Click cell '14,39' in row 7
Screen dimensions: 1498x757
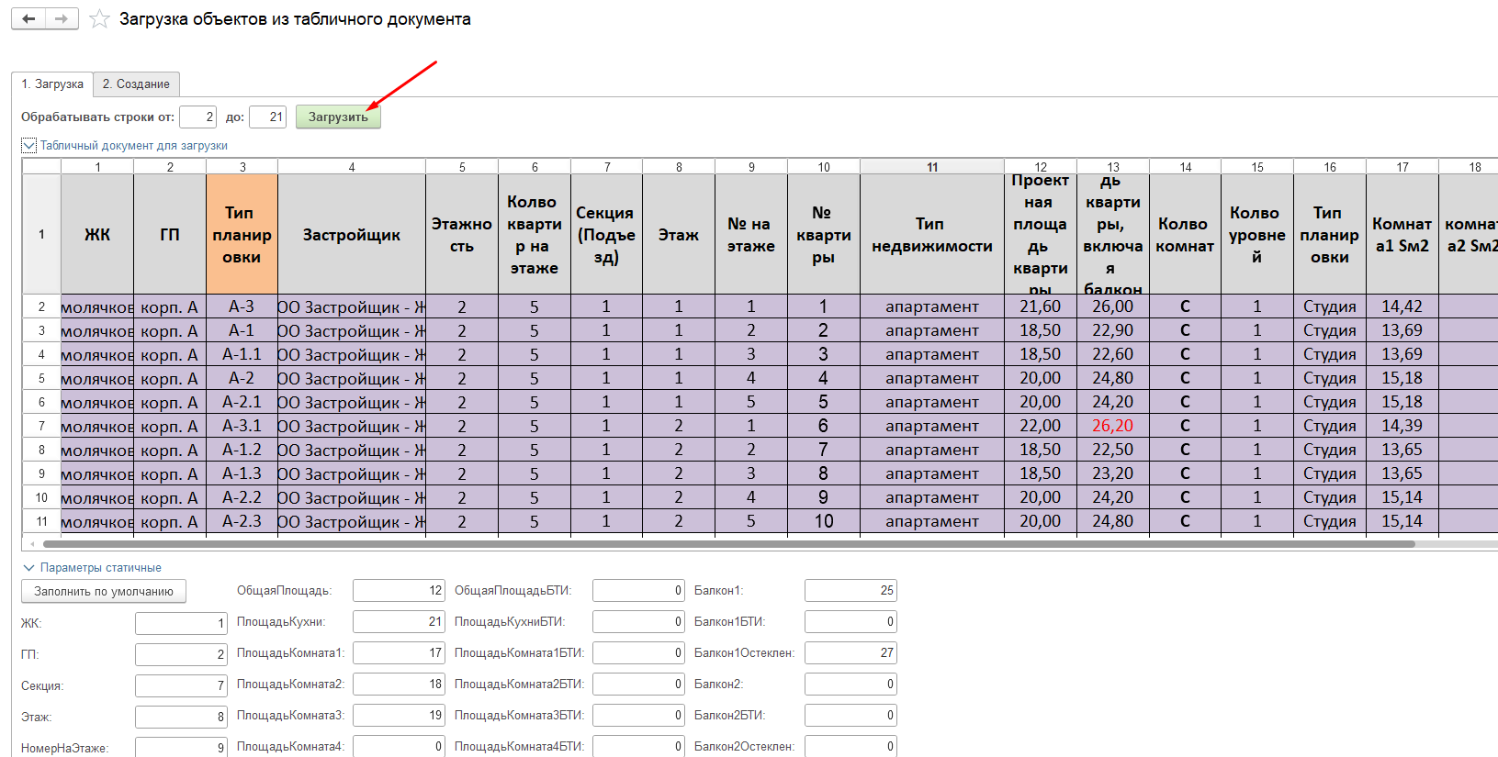point(1402,426)
